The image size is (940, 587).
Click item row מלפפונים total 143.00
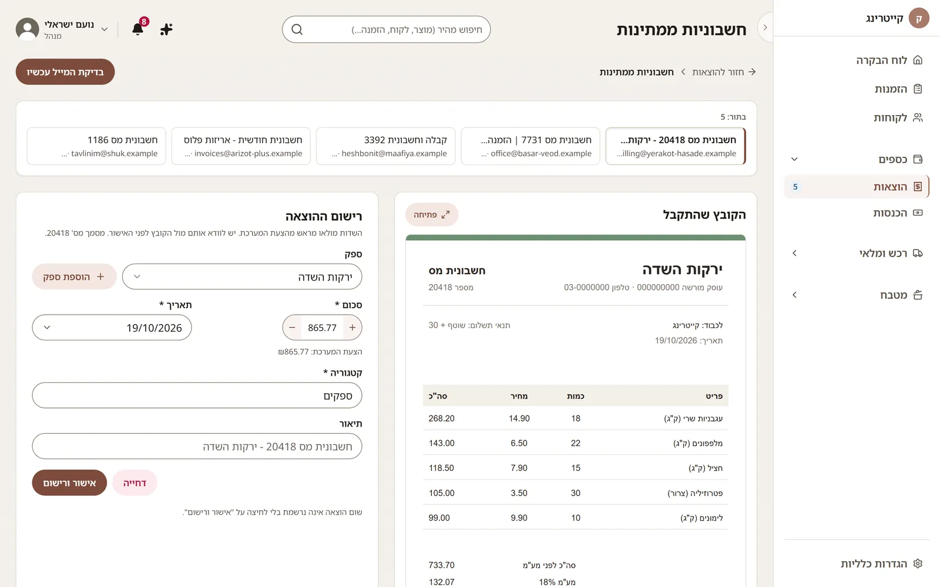click(x=576, y=443)
